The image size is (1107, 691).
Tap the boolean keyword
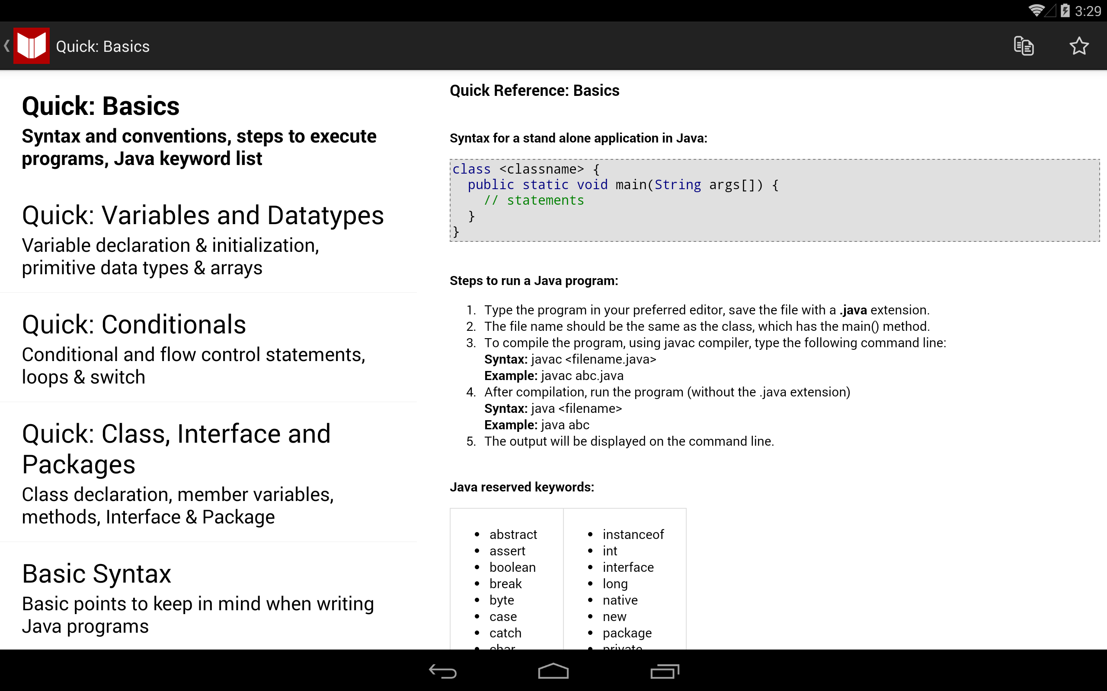click(x=512, y=567)
